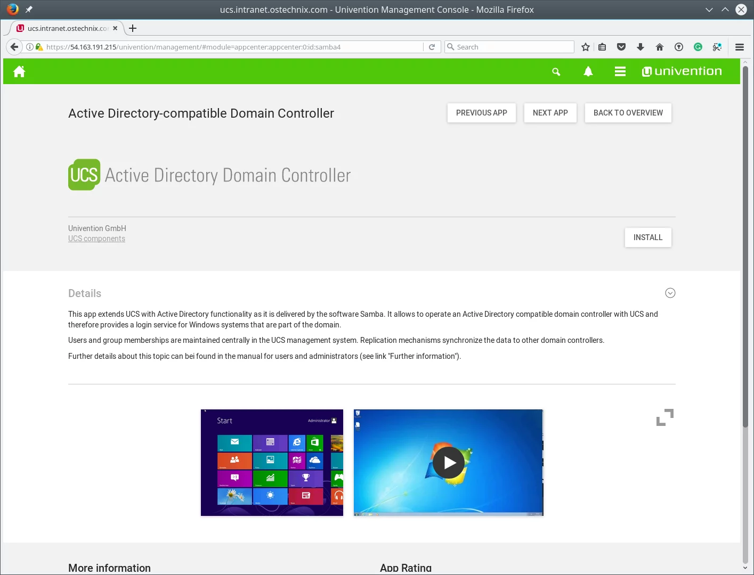Click the scrollbar down arrow
Screen dimensions: 754x575
(x=745, y=568)
